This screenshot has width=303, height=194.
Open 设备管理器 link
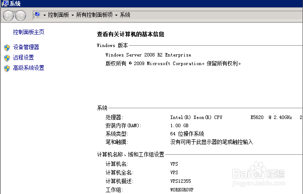[x=26, y=47]
